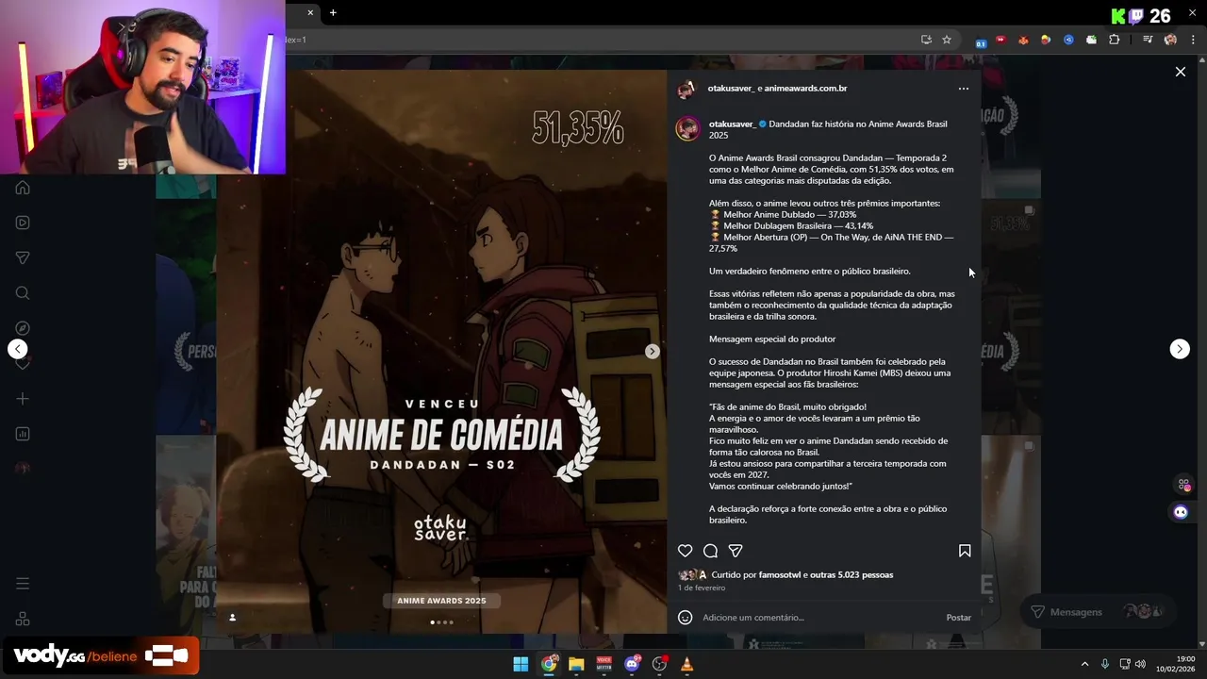The image size is (1207, 679).
Task: Click the volume icon in system tray
Action: 1140,664
